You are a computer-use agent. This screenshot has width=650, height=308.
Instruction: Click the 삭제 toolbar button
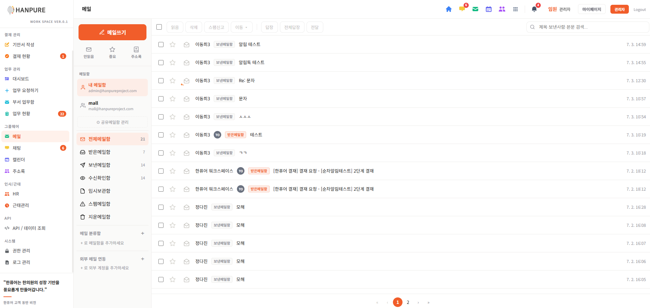(194, 27)
